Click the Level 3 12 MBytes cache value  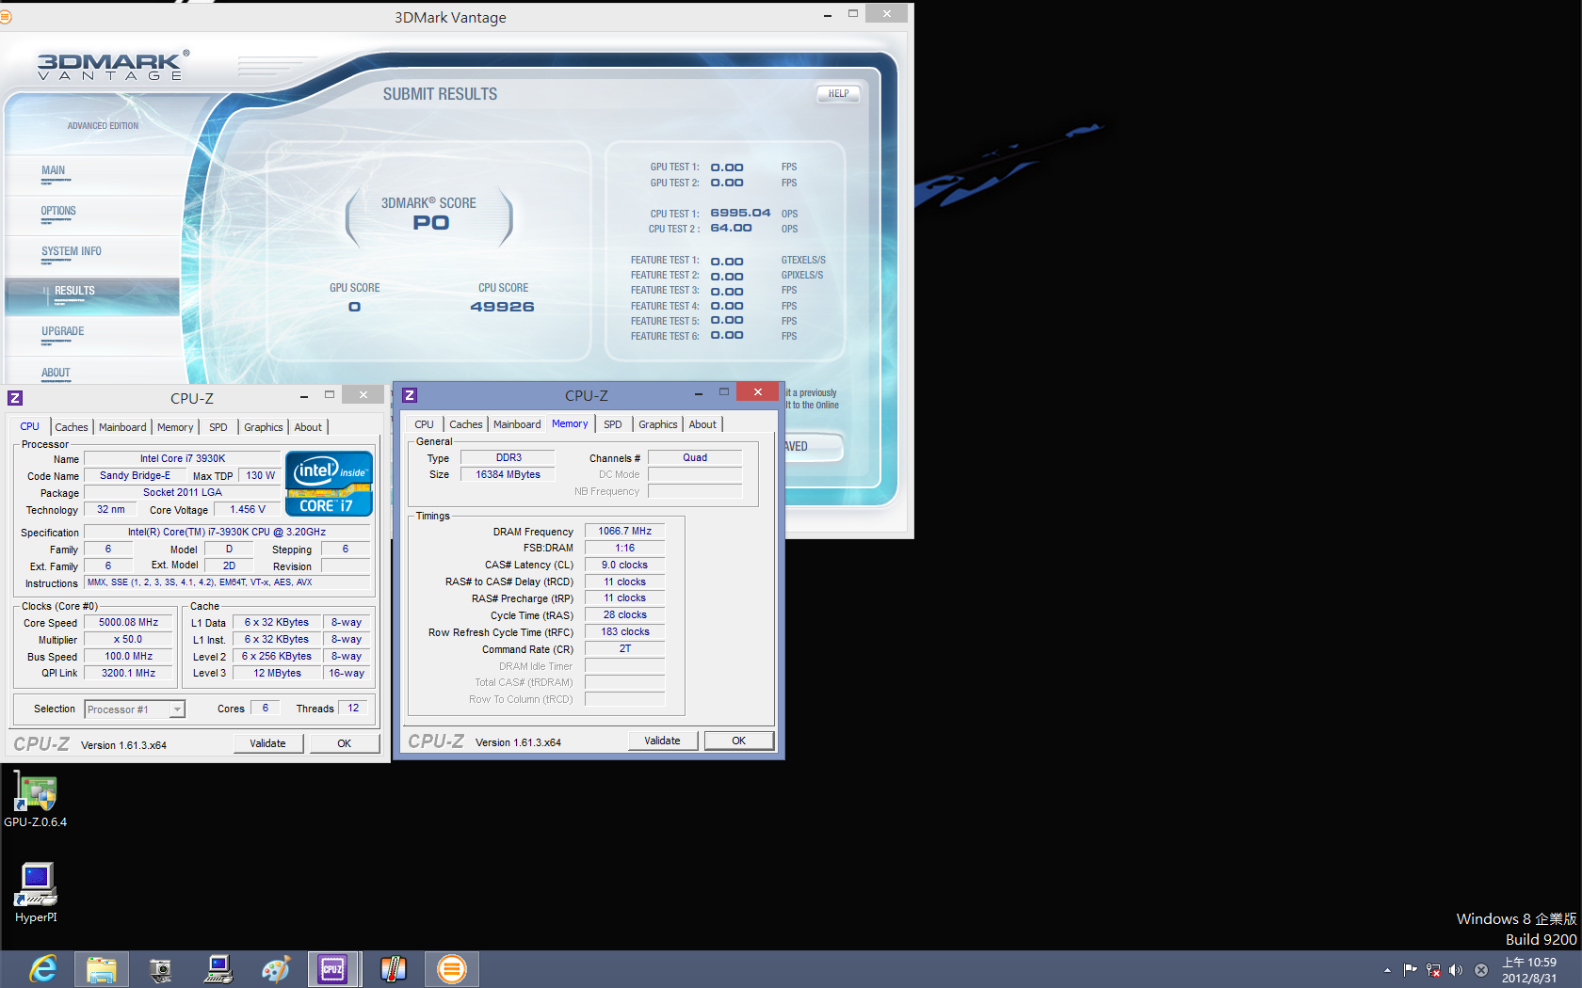[278, 673]
